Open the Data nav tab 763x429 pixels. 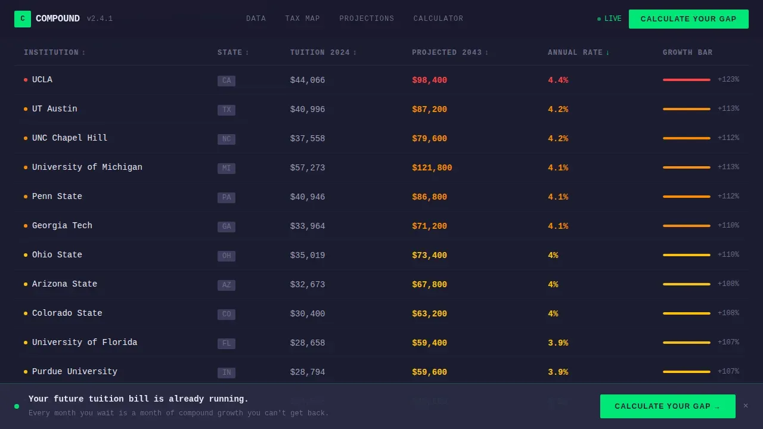click(256, 19)
